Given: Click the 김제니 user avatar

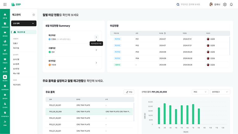Looking at the screenshot, I should coord(211,4).
